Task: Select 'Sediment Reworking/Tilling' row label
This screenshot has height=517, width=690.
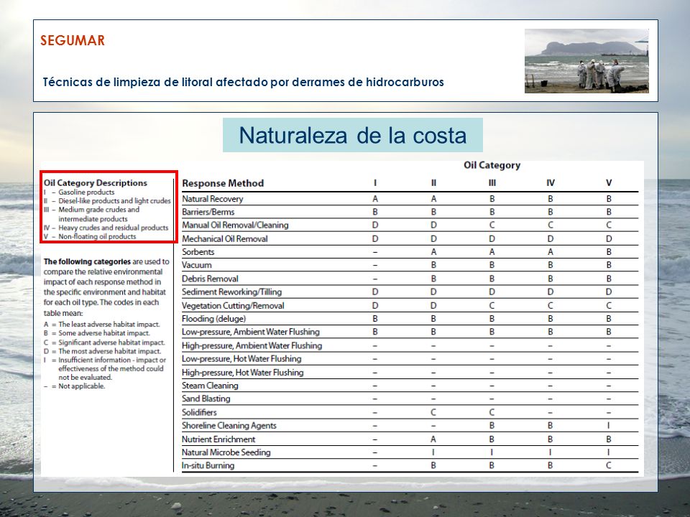Action: [x=232, y=292]
